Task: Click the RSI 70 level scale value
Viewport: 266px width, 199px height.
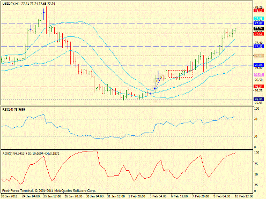Action: [x=256, y=119]
